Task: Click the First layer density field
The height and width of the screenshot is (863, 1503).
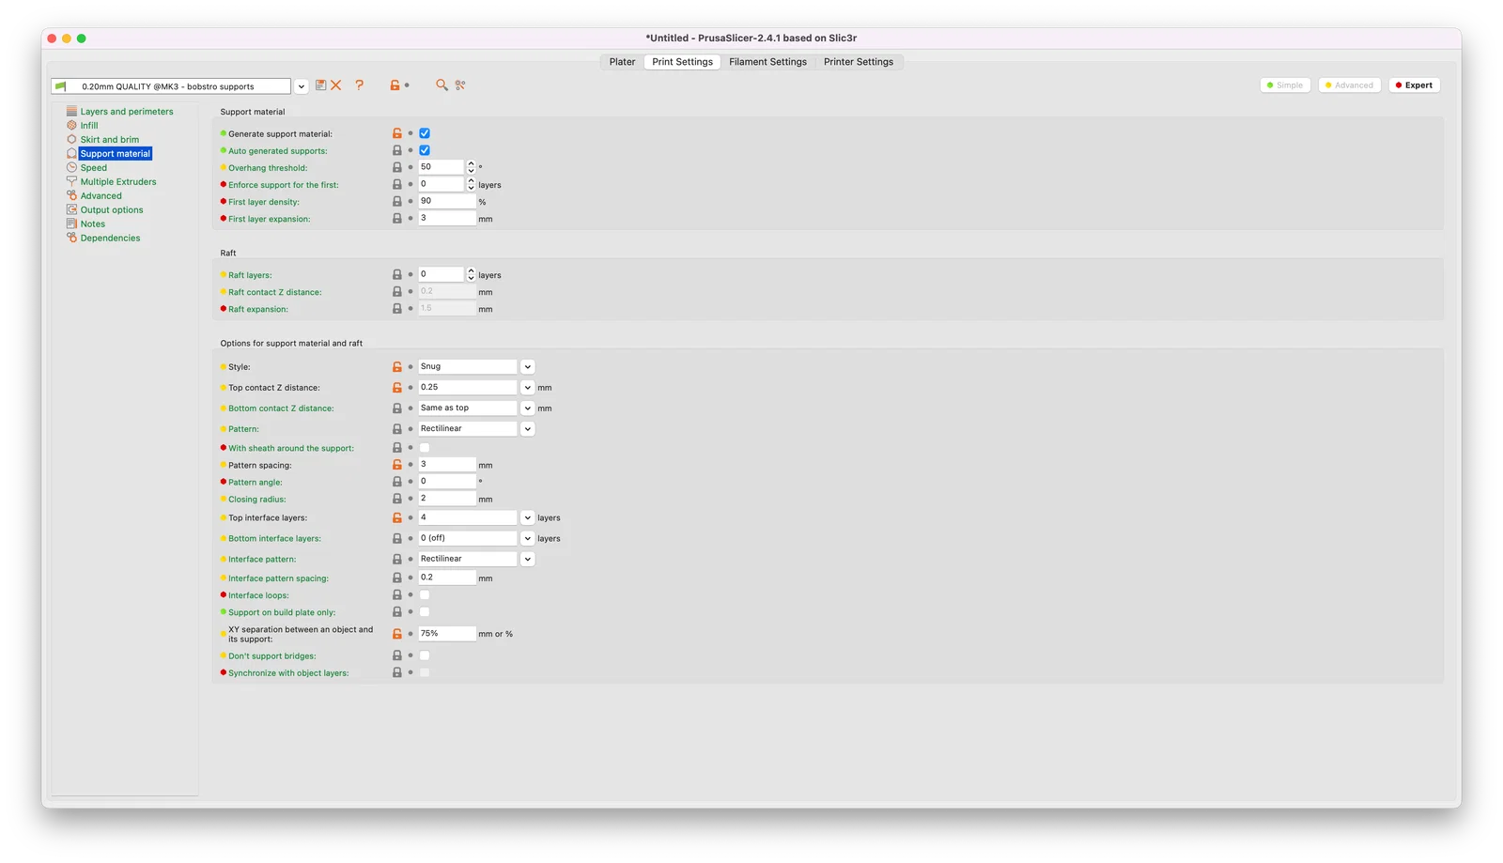Action: coord(447,201)
